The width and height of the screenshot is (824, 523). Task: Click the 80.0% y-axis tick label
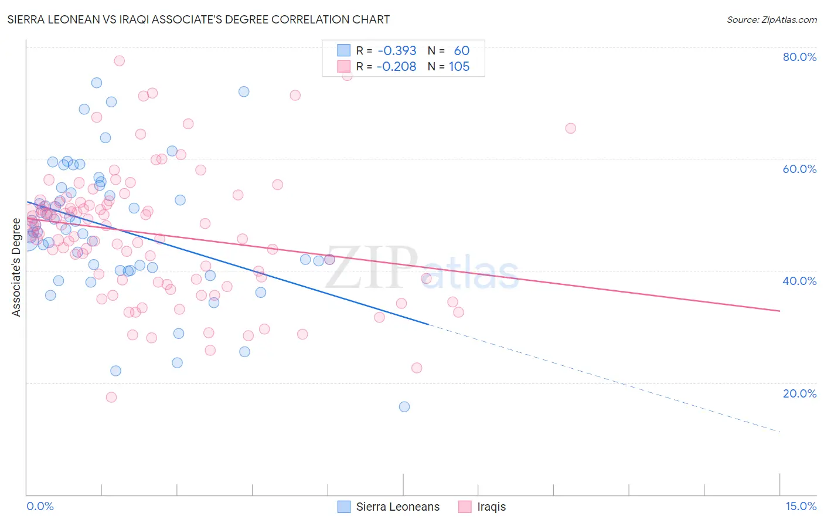click(x=799, y=57)
